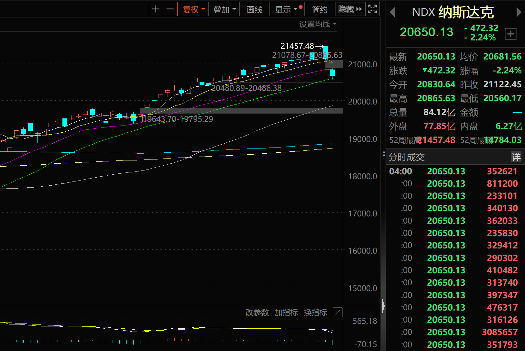525x351 pixels.
Task: Open the 叠加 overlay dropdown
Action: [x=224, y=9]
